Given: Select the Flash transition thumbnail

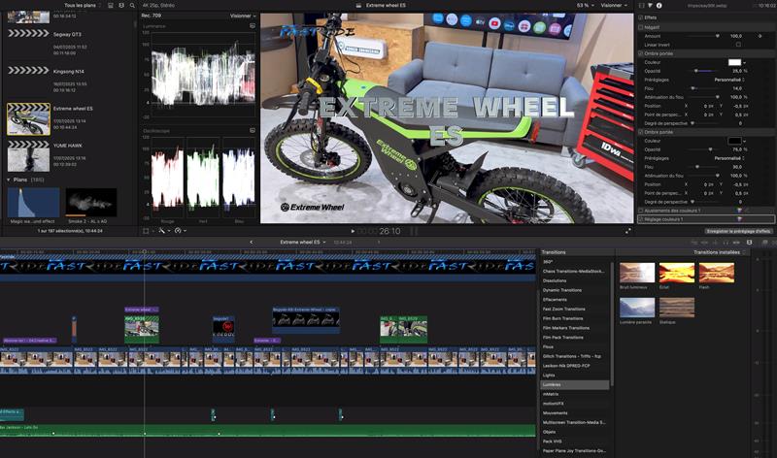Looking at the screenshot, I should coord(716,273).
